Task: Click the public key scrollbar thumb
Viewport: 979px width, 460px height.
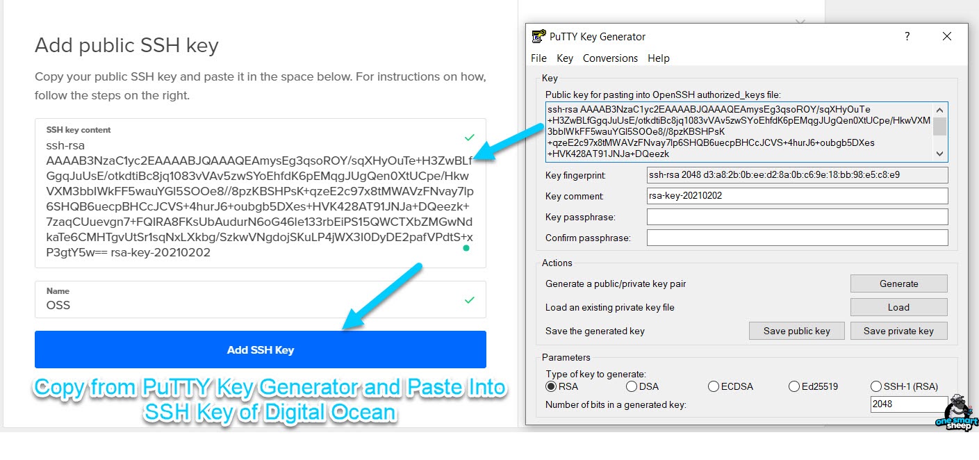Action: coord(940,126)
